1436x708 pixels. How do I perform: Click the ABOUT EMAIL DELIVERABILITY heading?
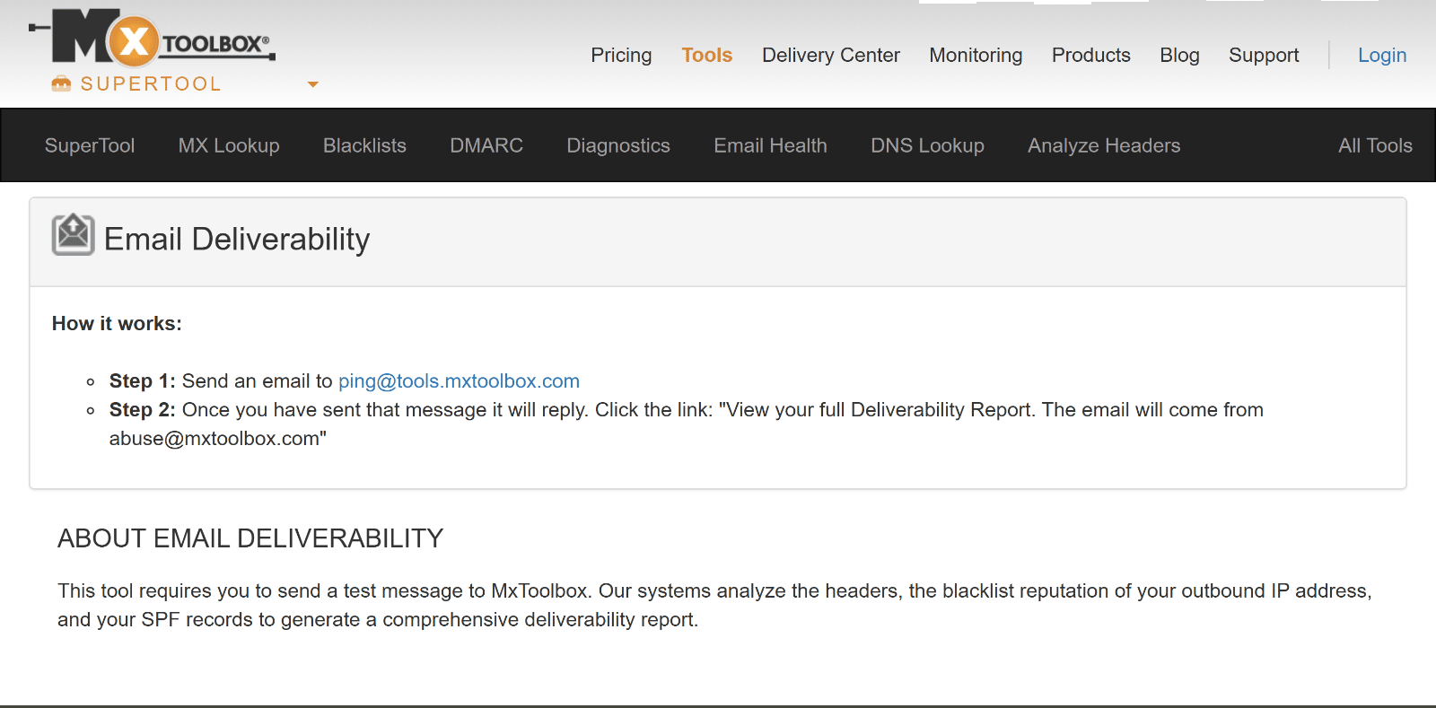(250, 538)
